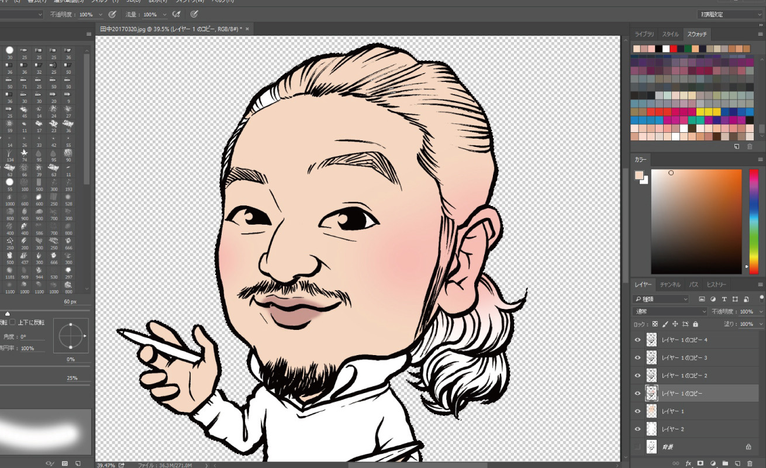This screenshot has height=468, width=766.
Task: Click the brush angle field 0°
Action: click(33, 337)
